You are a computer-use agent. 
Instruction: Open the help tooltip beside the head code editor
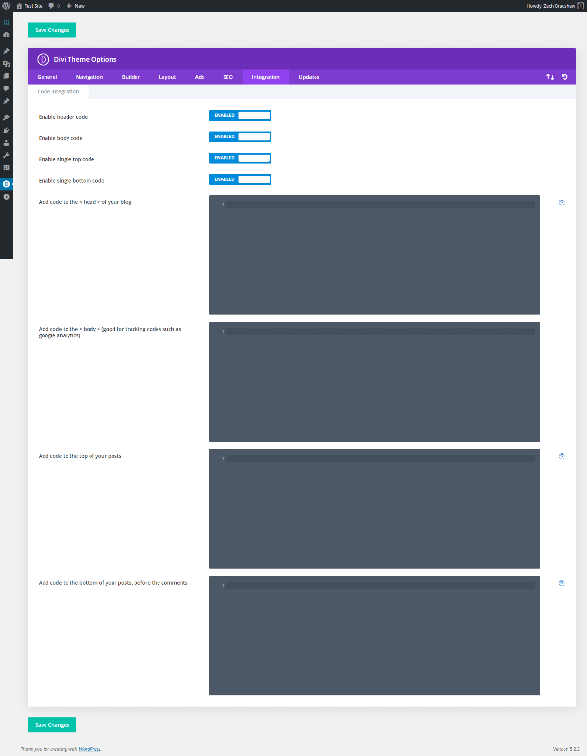click(x=562, y=202)
